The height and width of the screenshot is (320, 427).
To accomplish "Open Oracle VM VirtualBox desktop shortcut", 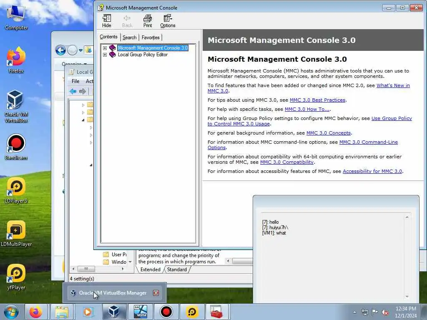I will pyautogui.click(x=16, y=106).
